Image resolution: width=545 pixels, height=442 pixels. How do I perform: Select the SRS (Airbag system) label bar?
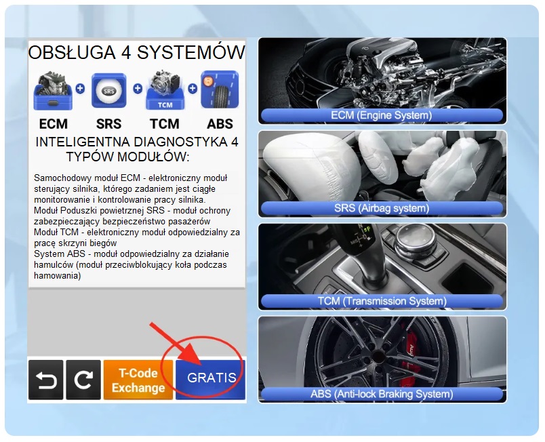pos(382,208)
